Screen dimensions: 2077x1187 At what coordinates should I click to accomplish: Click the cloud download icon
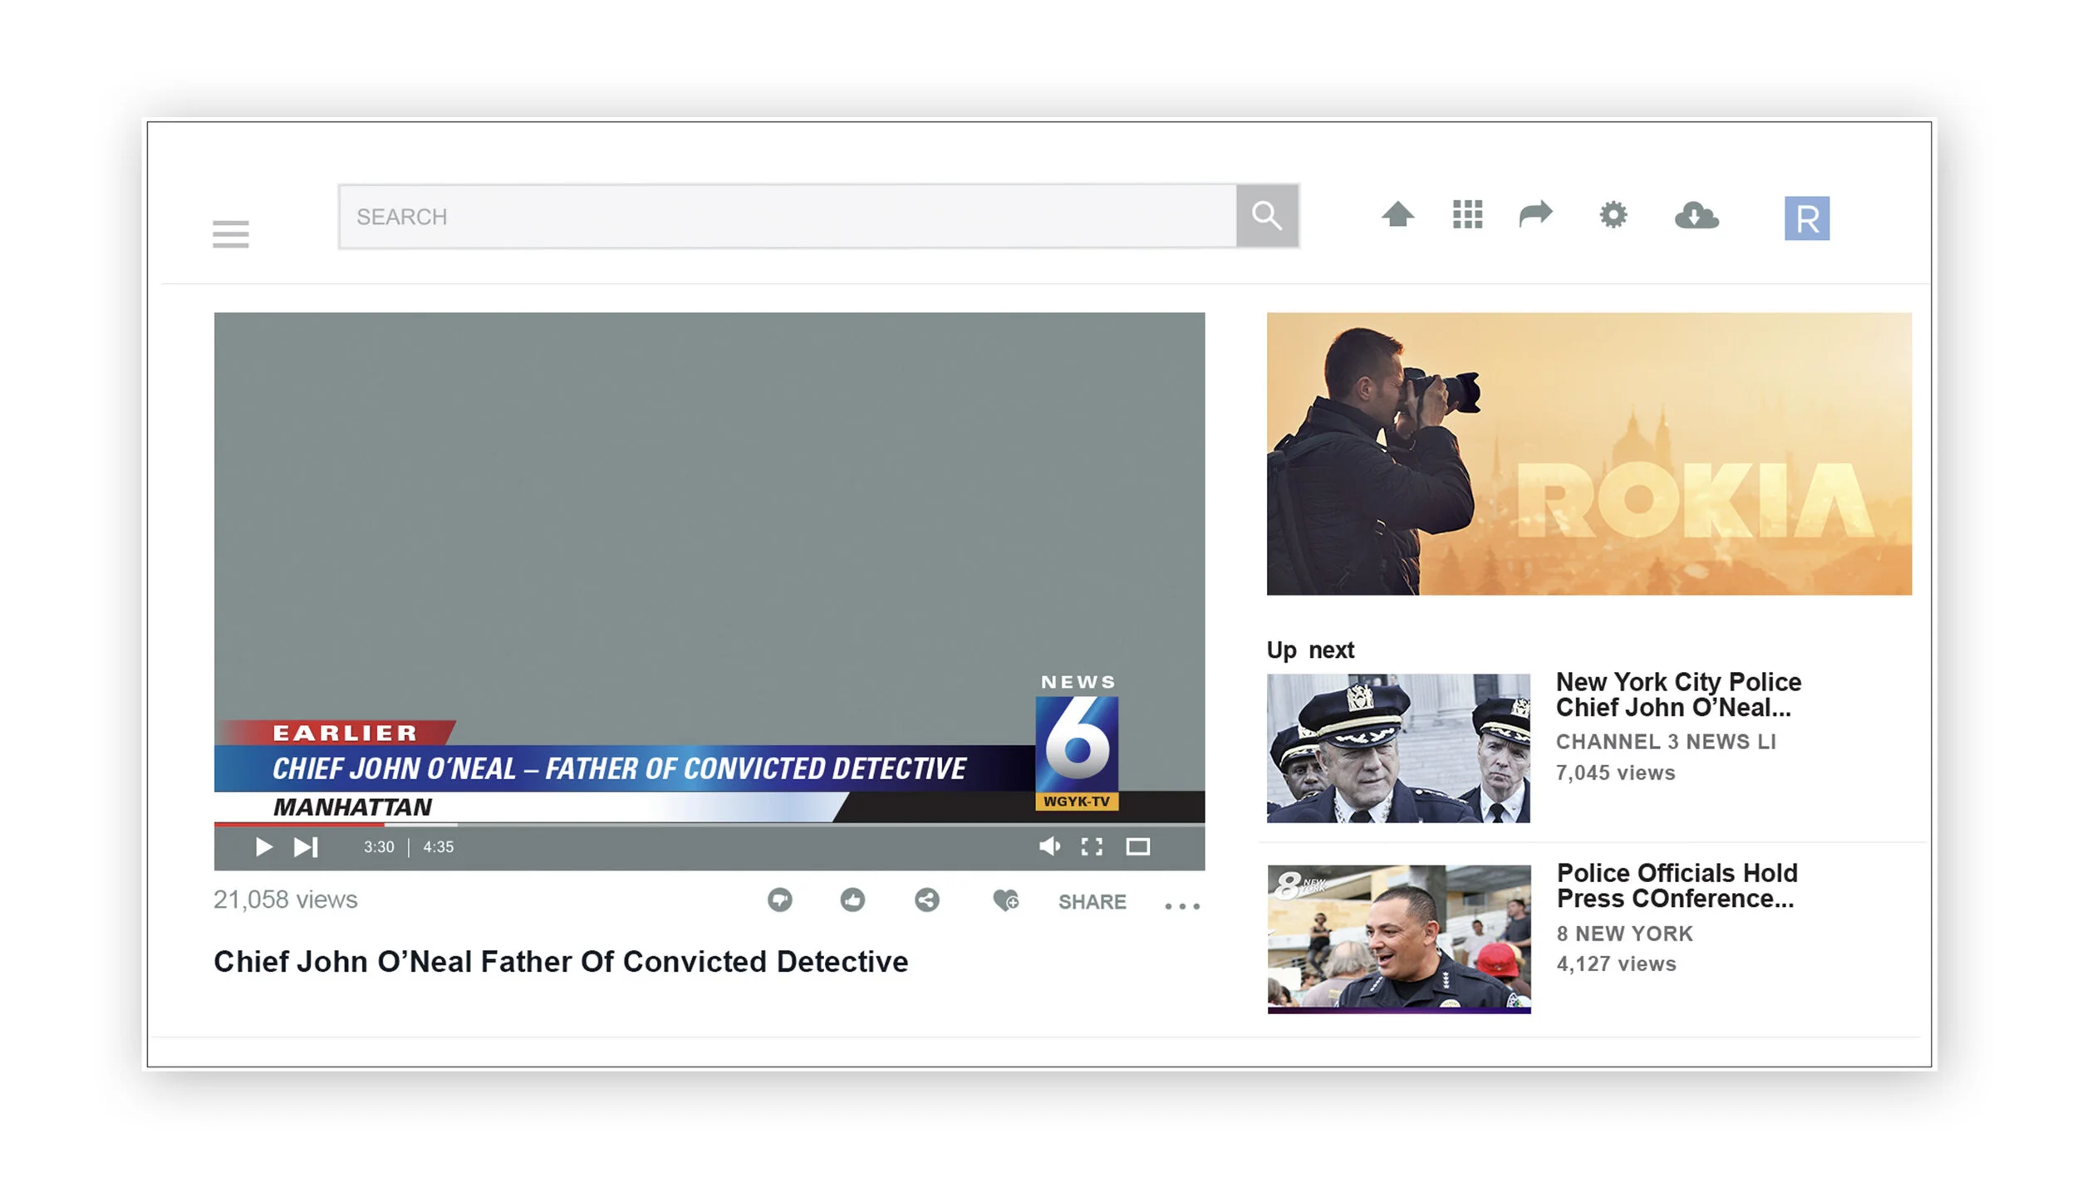click(x=1697, y=214)
